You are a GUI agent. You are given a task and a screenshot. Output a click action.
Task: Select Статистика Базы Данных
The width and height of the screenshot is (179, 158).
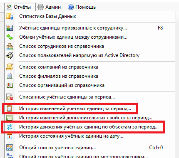pyautogui.click(x=90, y=16)
